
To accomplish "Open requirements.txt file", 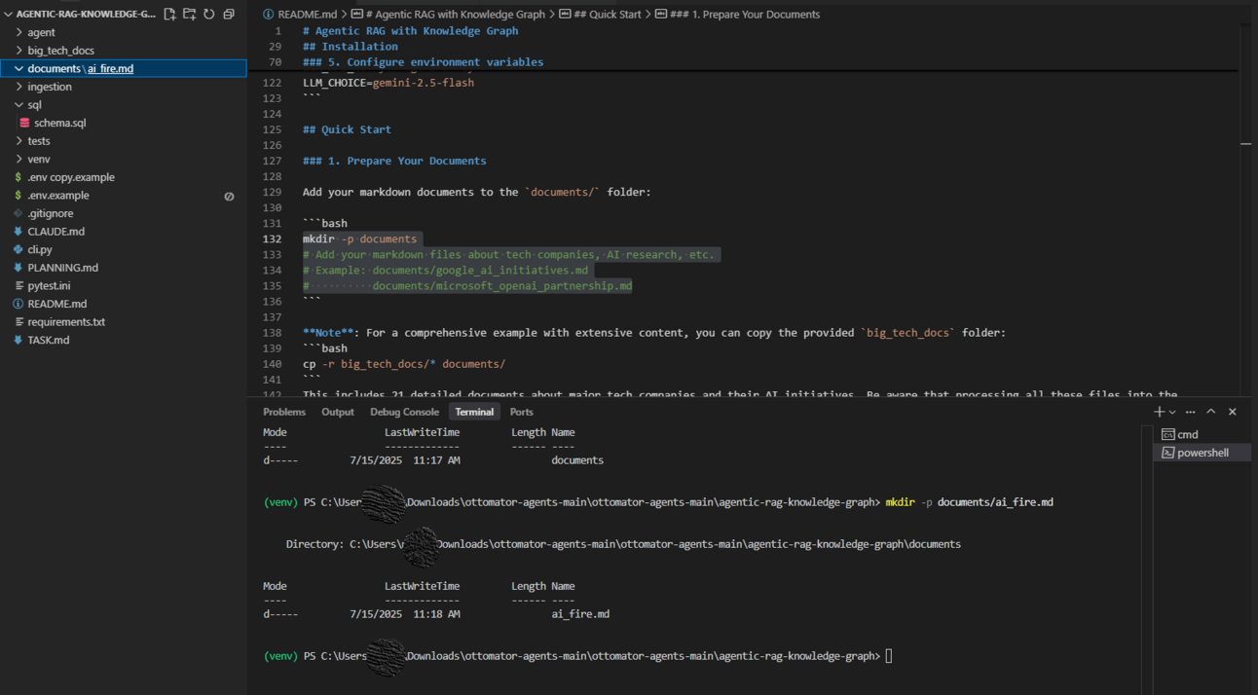I will click(66, 322).
